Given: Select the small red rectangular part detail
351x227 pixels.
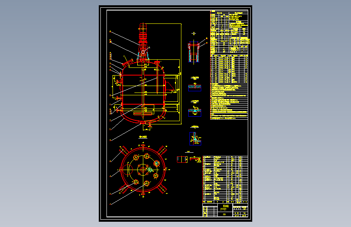Looking at the screenshot, I should 182,160.
